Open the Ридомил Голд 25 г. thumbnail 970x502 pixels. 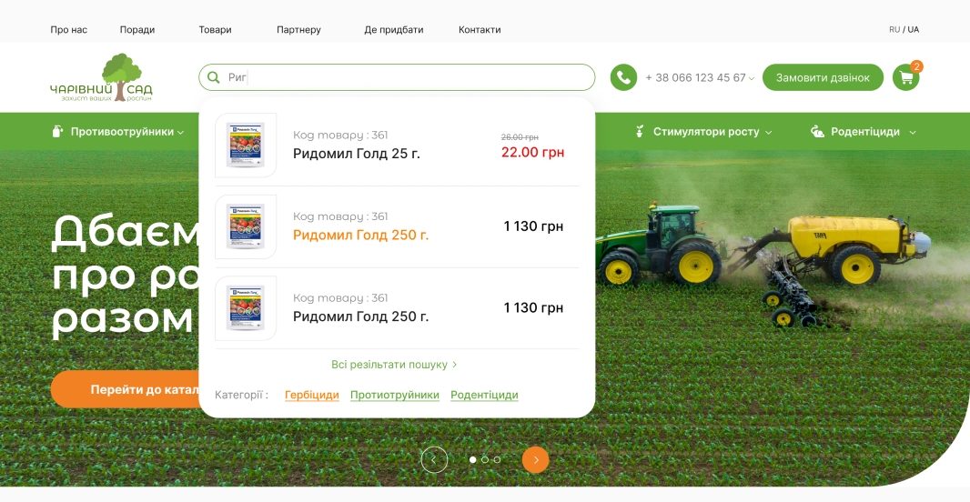pos(246,146)
